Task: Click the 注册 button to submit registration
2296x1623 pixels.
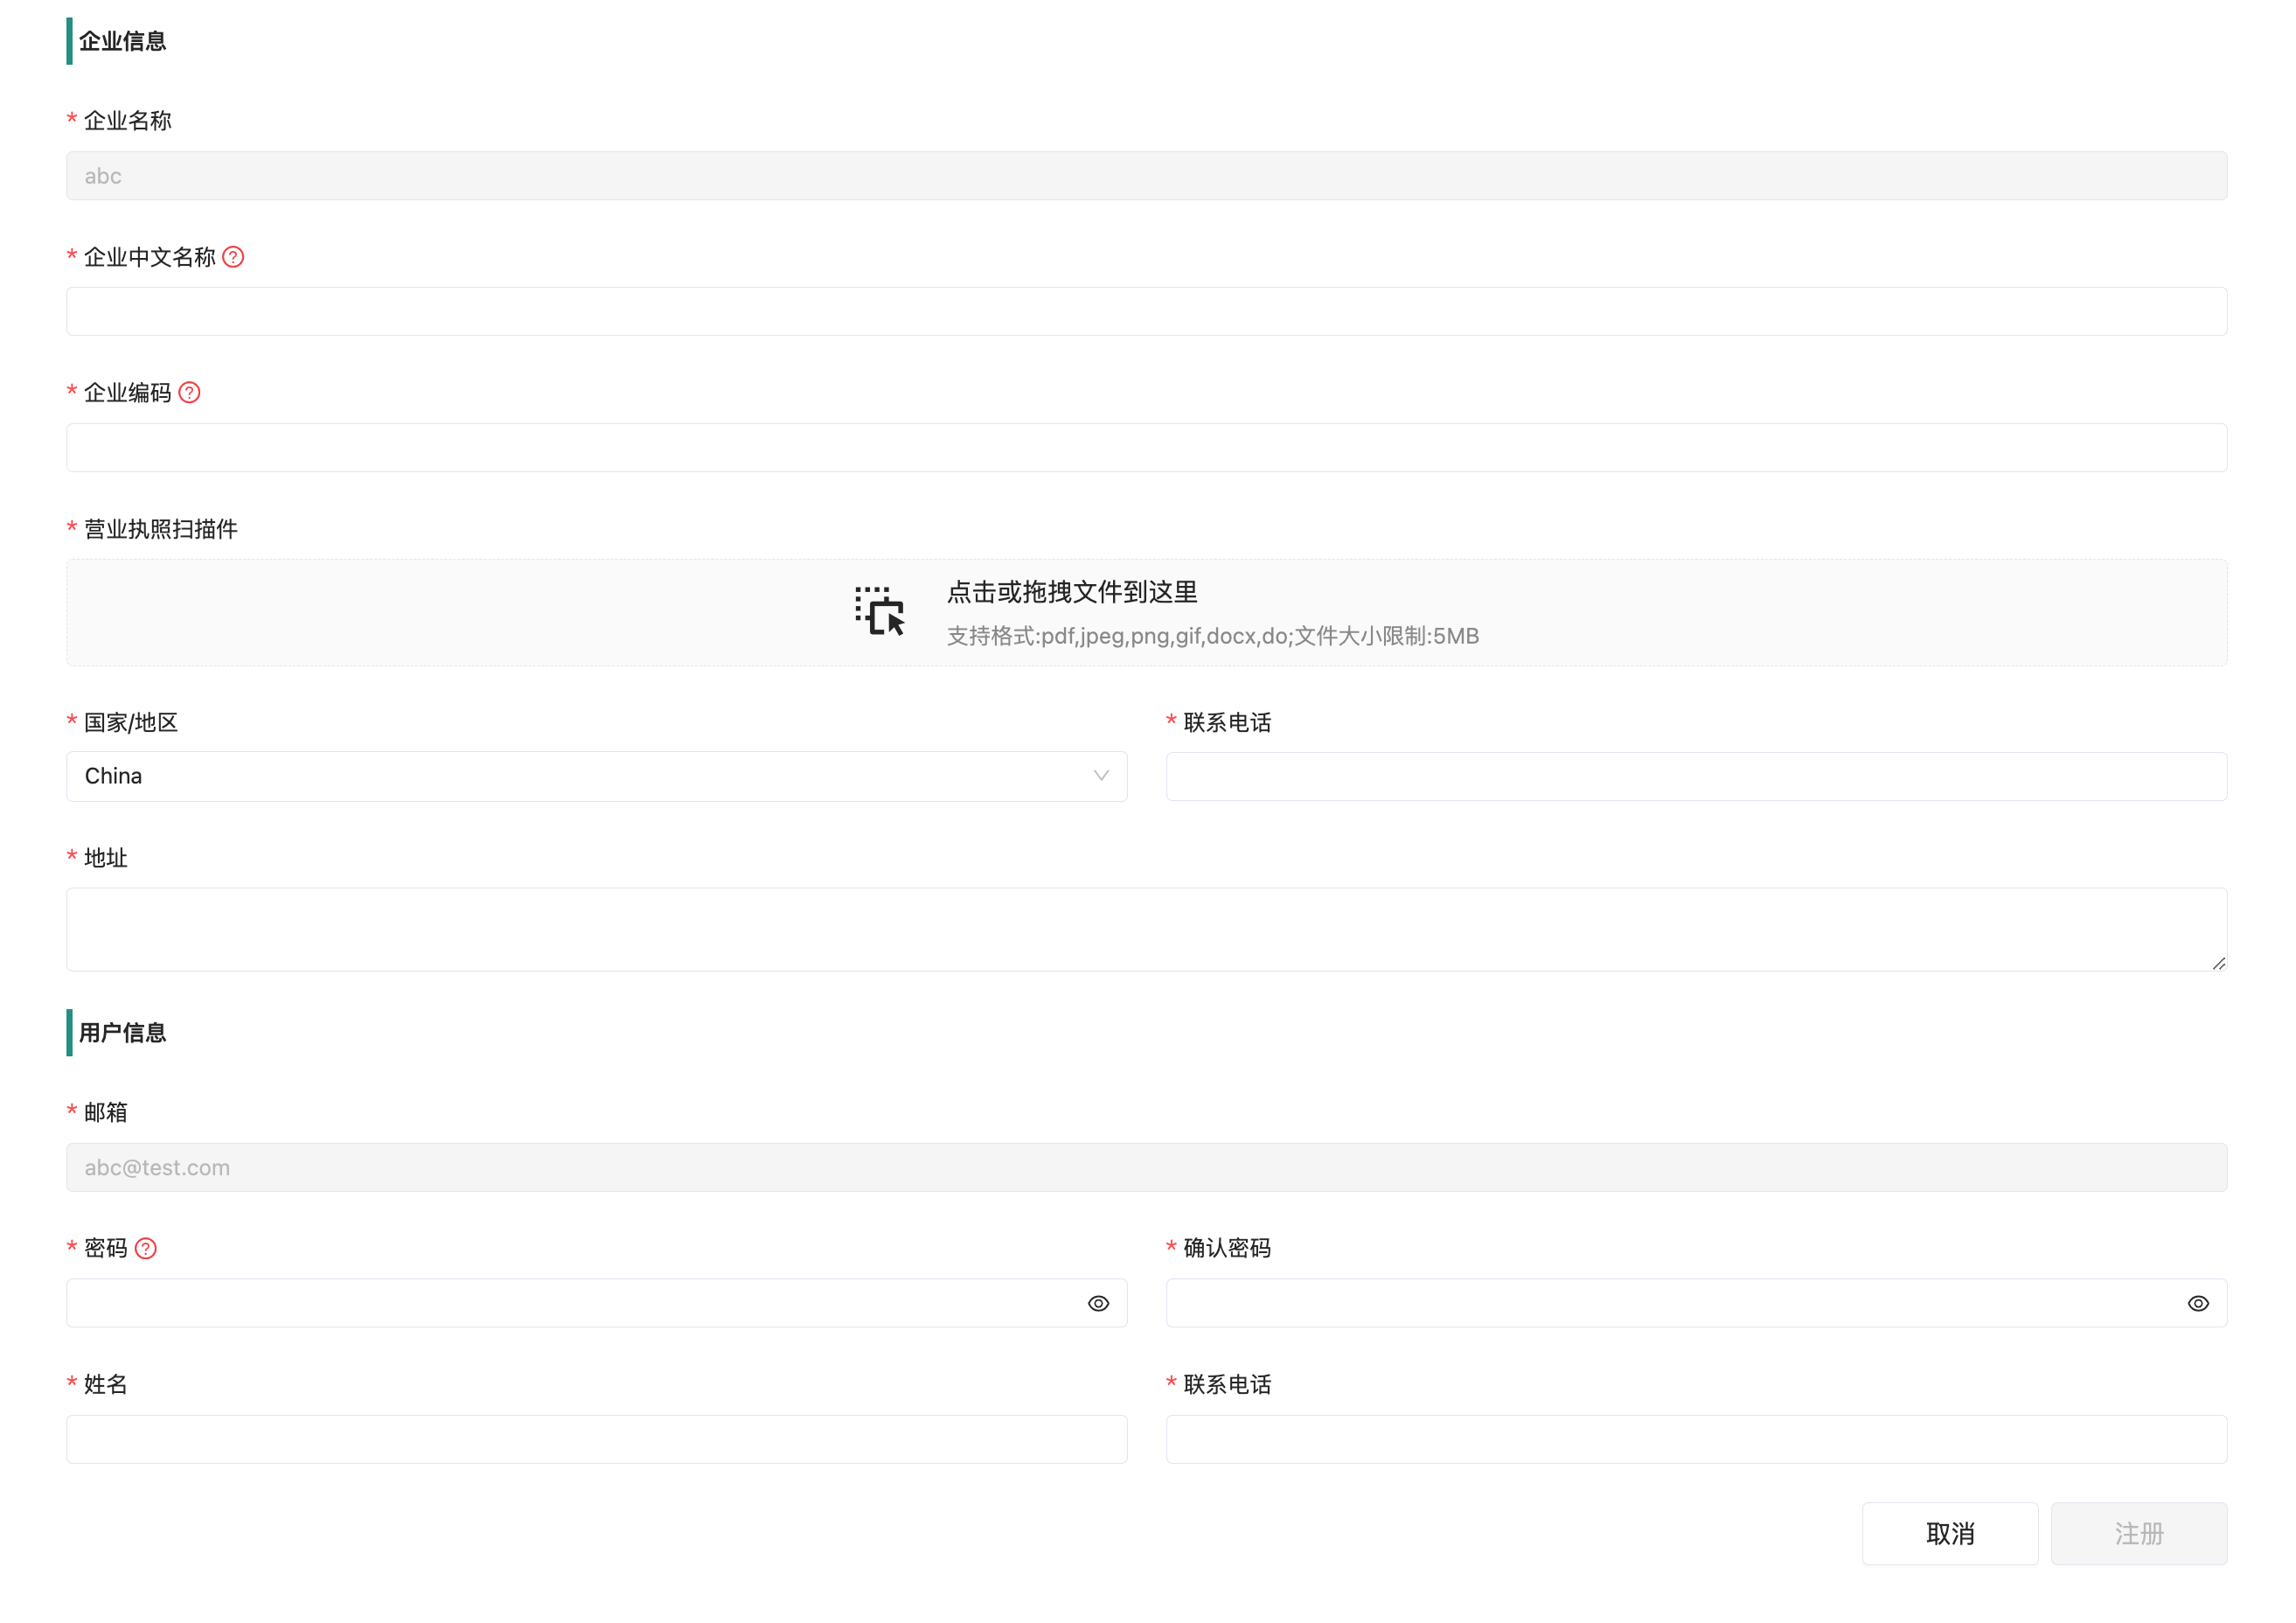Action: tap(2139, 1533)
